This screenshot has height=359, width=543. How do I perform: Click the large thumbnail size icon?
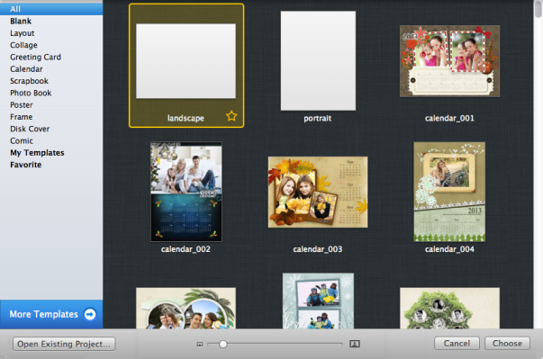pyautogui.click(x=355, y=344)
